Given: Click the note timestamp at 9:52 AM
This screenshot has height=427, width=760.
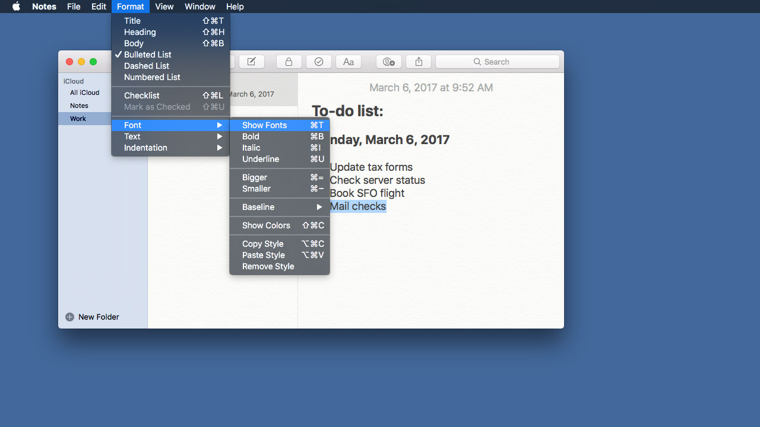Looking at the screenshot, I should tap(431, 88).
